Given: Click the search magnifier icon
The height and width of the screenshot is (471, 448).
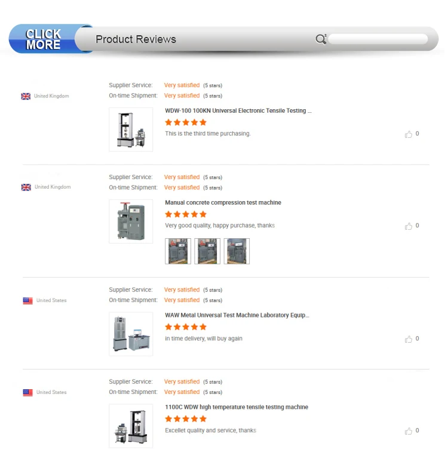Looking at the screenshot, I should click(321, 39).
